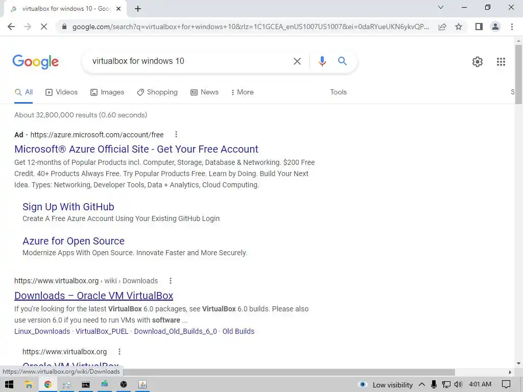523x392 pixels.
Task: Click the horizontal scrollbar right arrow
Action: tap(510, 372)
